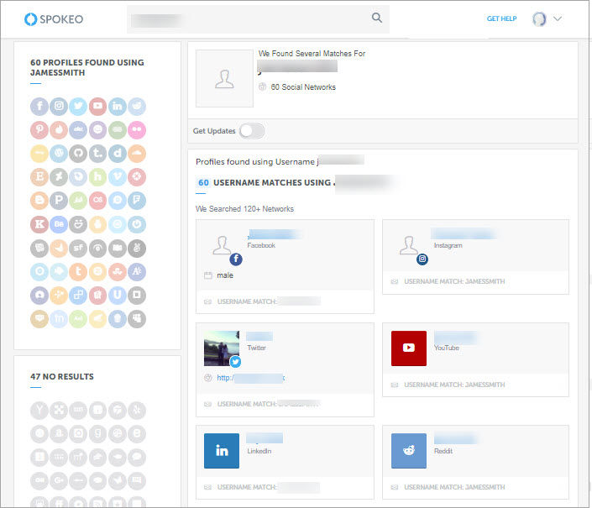592x508 pixels.
Task: Click the large placeholder profile picture
Action: [225, 78]
